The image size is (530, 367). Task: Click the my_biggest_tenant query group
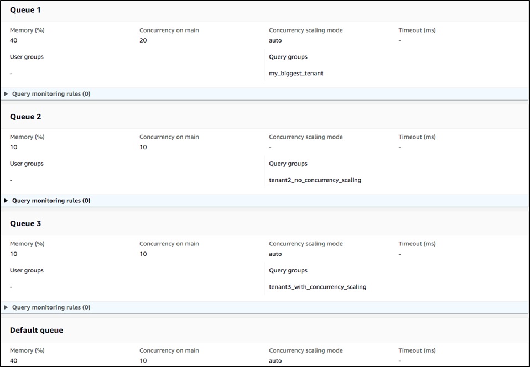point(296,74)
